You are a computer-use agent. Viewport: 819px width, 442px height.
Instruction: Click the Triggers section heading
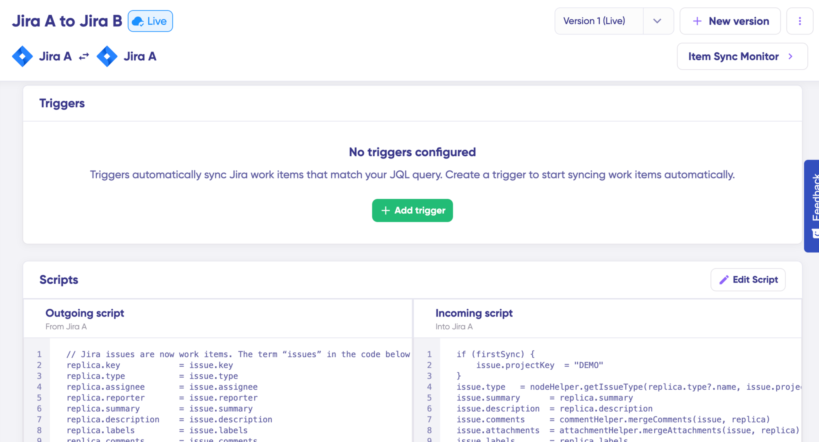62,104
